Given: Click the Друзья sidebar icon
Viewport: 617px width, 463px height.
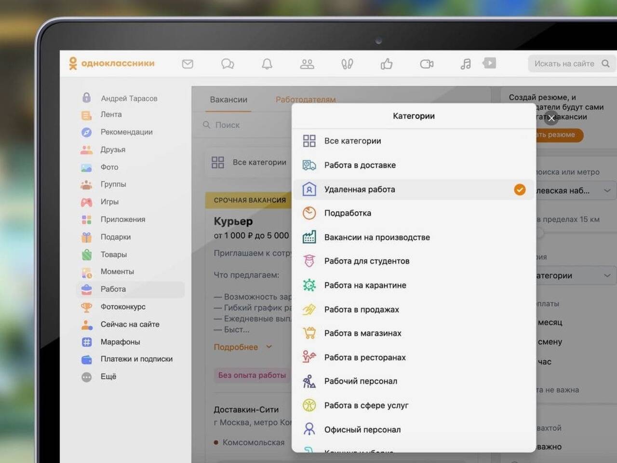Looking at the screenshot, I should click(86, 150).
